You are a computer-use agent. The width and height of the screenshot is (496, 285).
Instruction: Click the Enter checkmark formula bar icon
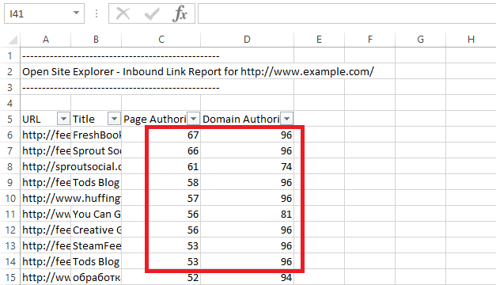(x=152, y=14)
